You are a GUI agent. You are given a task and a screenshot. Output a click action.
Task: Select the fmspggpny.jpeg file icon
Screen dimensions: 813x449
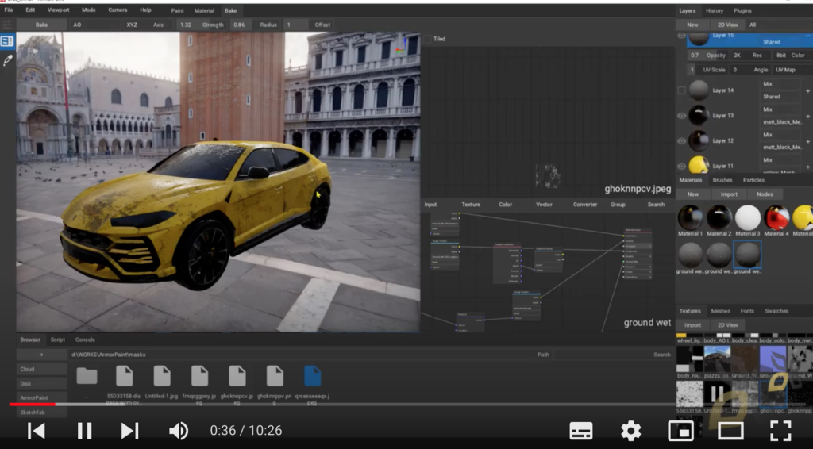[199, 376]
